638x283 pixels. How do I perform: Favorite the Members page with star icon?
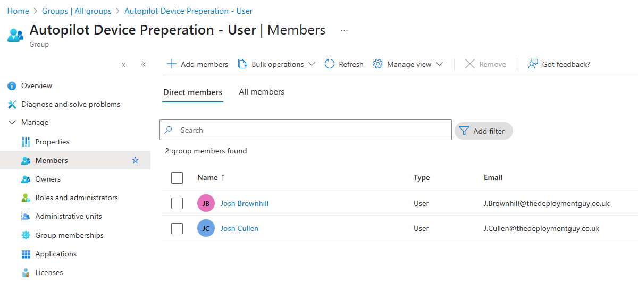click(135, 160)
